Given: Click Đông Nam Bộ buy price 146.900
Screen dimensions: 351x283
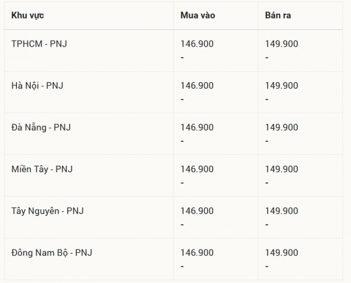Looking at the screenshot, I should click(x=197, y=252).
